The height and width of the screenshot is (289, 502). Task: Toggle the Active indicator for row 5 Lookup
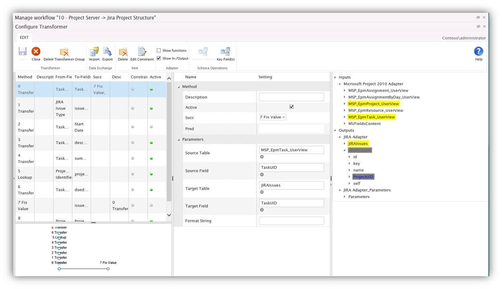point(151,174)
